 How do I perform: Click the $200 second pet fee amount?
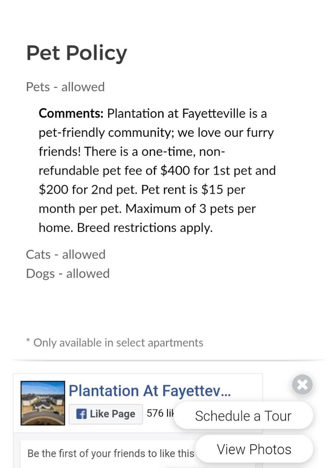pos(53,190)
